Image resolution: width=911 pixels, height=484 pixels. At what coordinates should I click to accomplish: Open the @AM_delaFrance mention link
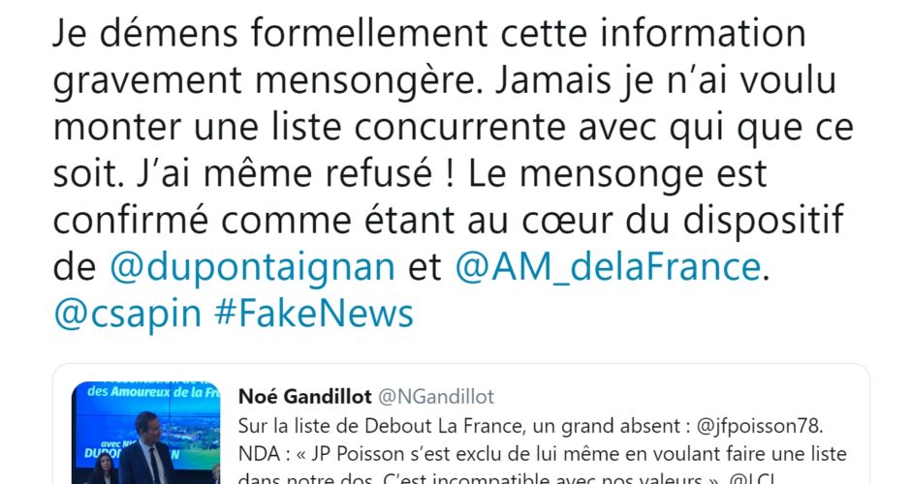click(608, 268)
